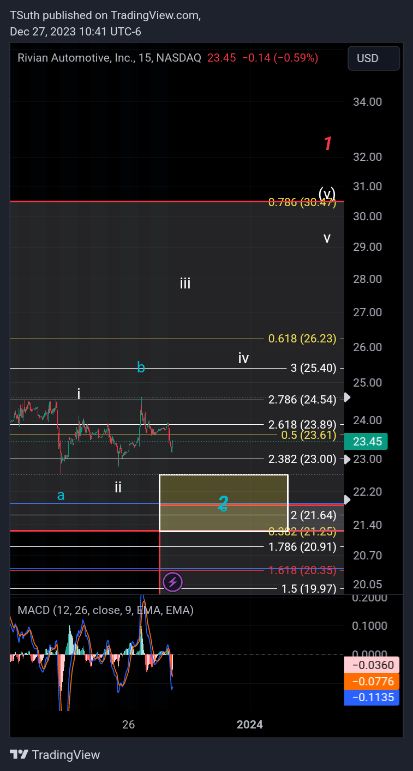Click the 2.618 (23.89) extension label
The width and height of the screenshot is (413, 771).
(302, 424)
